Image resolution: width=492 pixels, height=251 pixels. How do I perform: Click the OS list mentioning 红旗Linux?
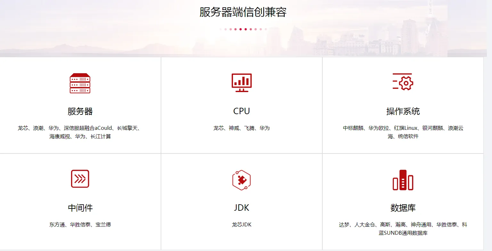pyautogui.click(x=403, y=132)
